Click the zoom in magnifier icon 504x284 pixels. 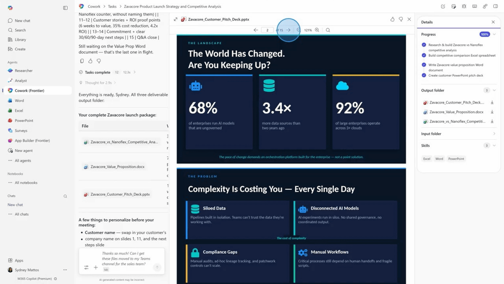(x=317, y=30)
